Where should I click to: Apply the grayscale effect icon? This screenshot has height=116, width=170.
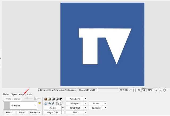point(53,99)
